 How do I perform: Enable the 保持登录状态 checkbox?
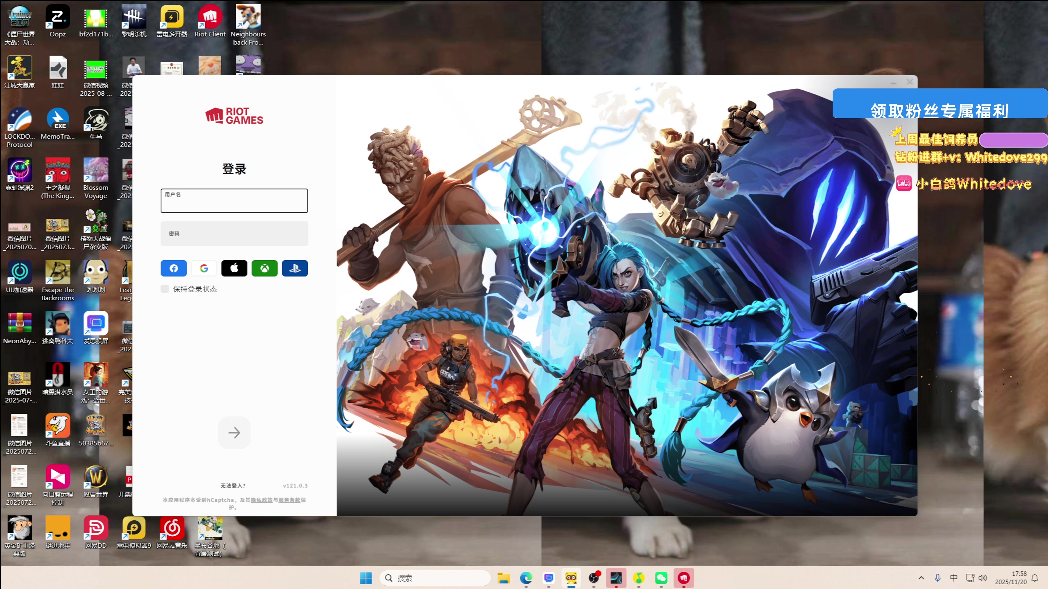tap(165, 289)
